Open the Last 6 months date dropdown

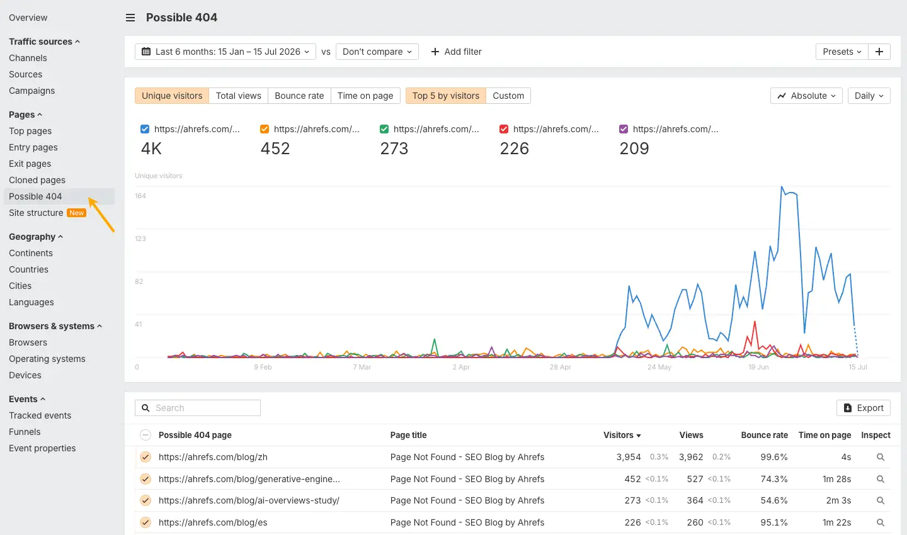point(225,52)
